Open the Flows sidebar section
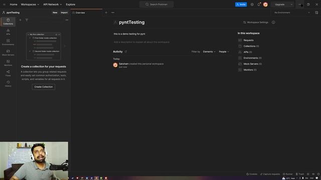This screenshot has height=180, width=321. click(x=8, y=73)
